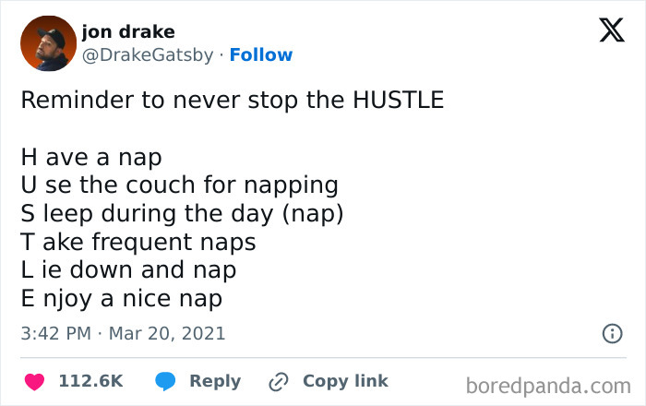The height and width of the screenshot is (406, 646).
Task: Open the tweet info circle icon
Action: 612,333
